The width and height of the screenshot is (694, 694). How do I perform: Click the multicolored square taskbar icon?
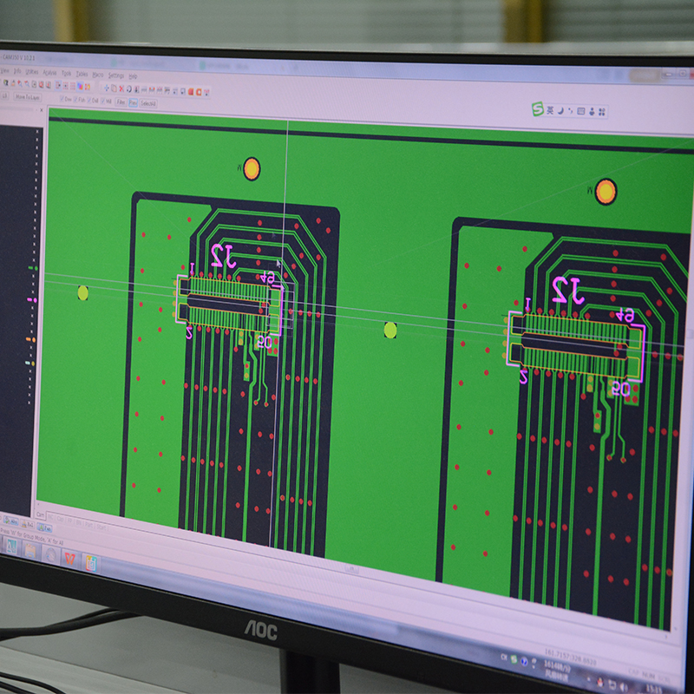point(91,563)
